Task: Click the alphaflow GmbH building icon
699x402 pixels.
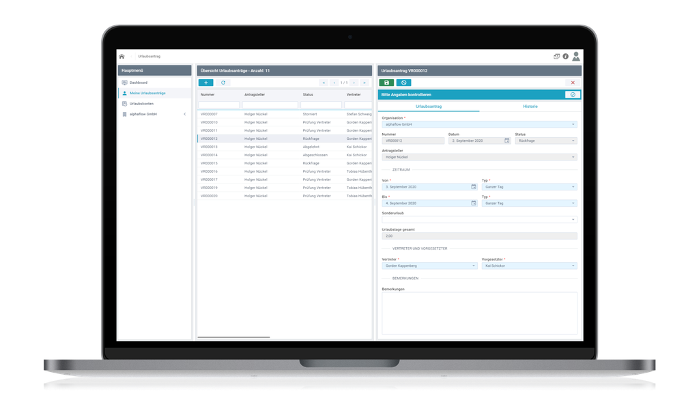Action: tap(124, 114)
